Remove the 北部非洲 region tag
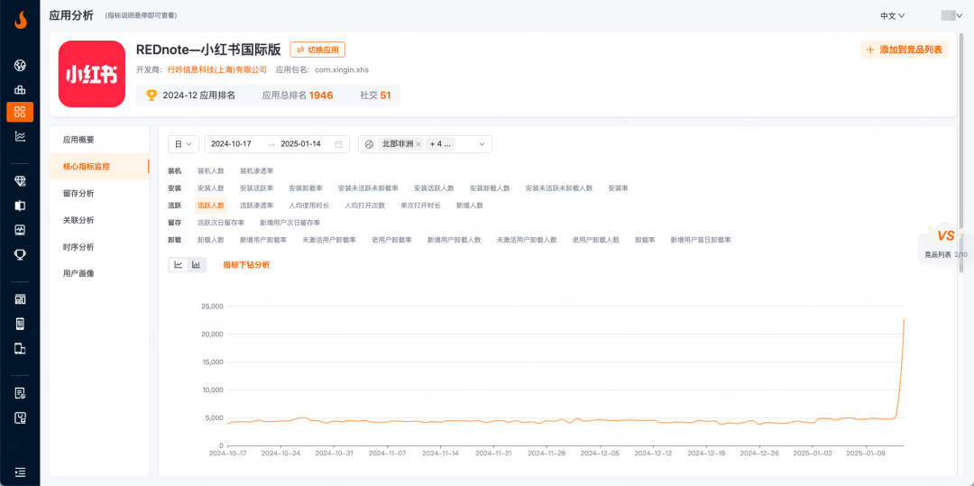 coord(418,144)
